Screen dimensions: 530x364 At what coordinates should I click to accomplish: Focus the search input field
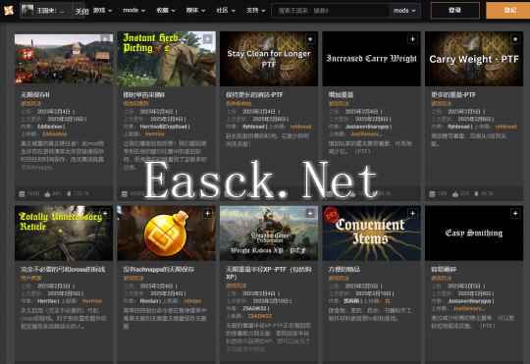pos(332,11)
